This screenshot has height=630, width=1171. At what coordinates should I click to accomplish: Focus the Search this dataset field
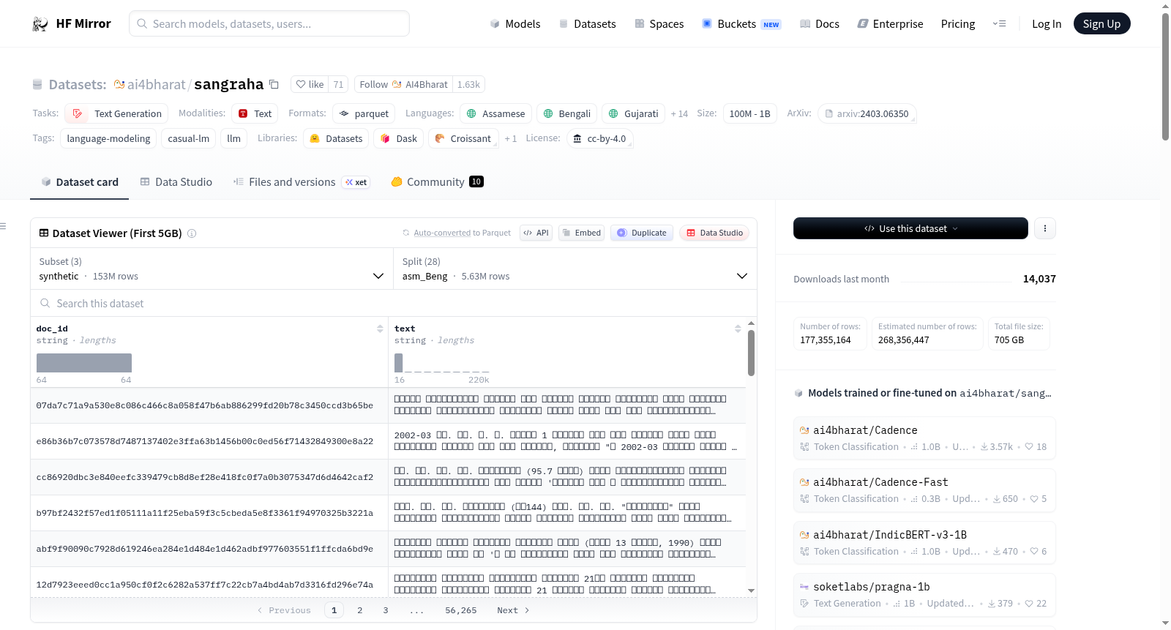click(x=394, y=304)
